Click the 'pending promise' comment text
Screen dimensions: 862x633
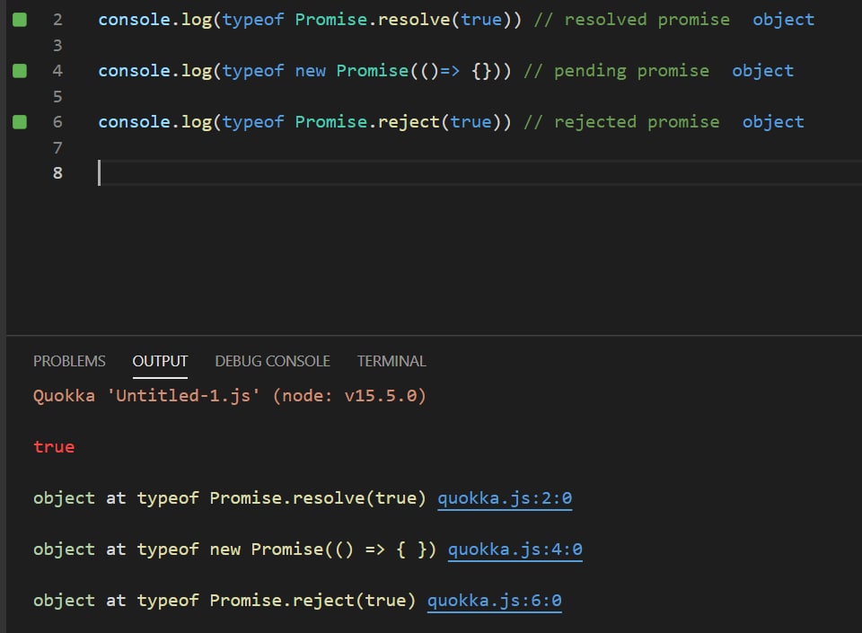tap(631, 71)
